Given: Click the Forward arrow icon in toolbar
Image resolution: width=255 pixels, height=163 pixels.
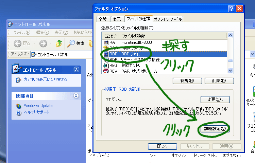Looking at the screenshot, I should (43, 43).
